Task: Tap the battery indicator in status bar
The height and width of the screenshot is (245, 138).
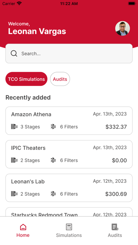Action: [132, 4]
